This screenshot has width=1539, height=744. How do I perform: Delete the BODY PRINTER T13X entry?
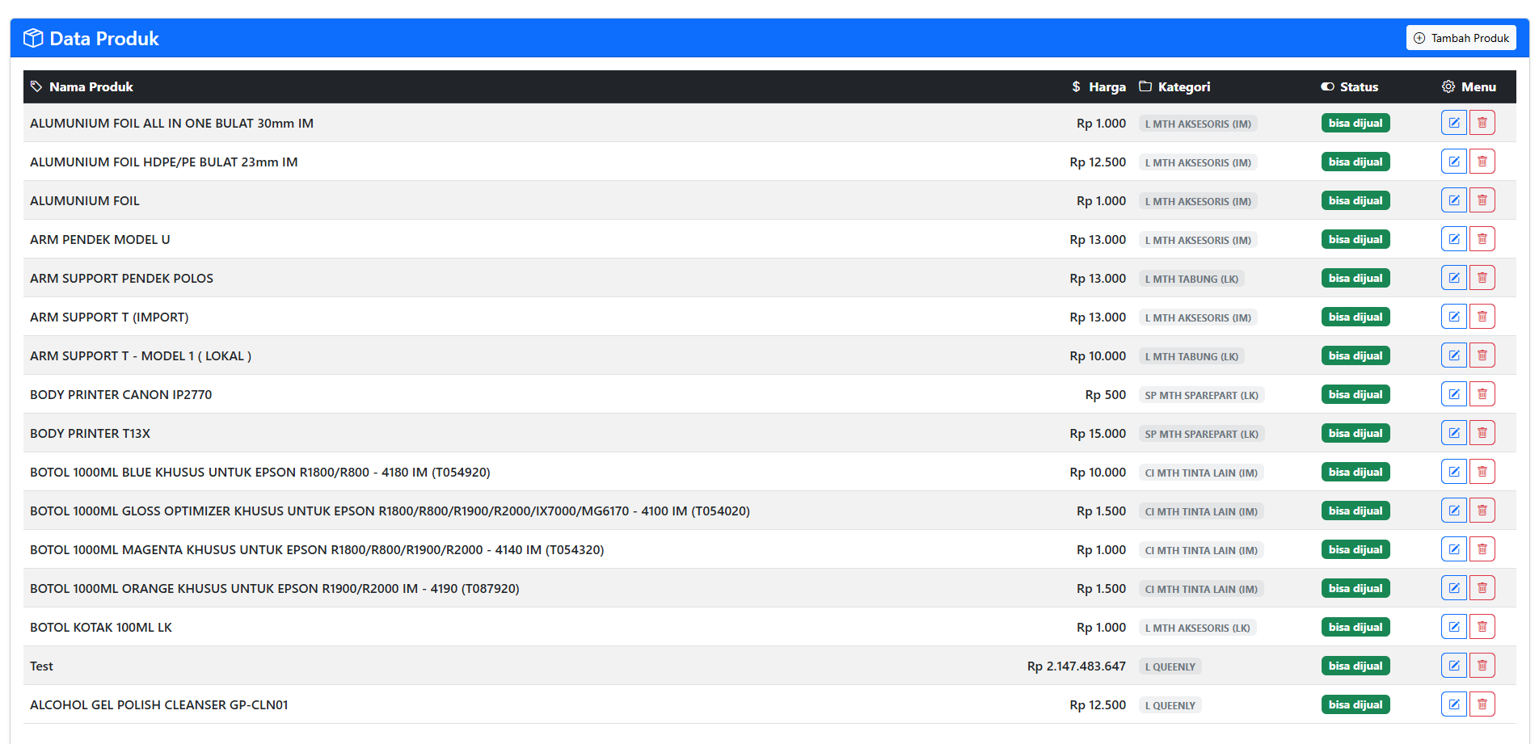pyautogui.click(x=1482, y=433)
